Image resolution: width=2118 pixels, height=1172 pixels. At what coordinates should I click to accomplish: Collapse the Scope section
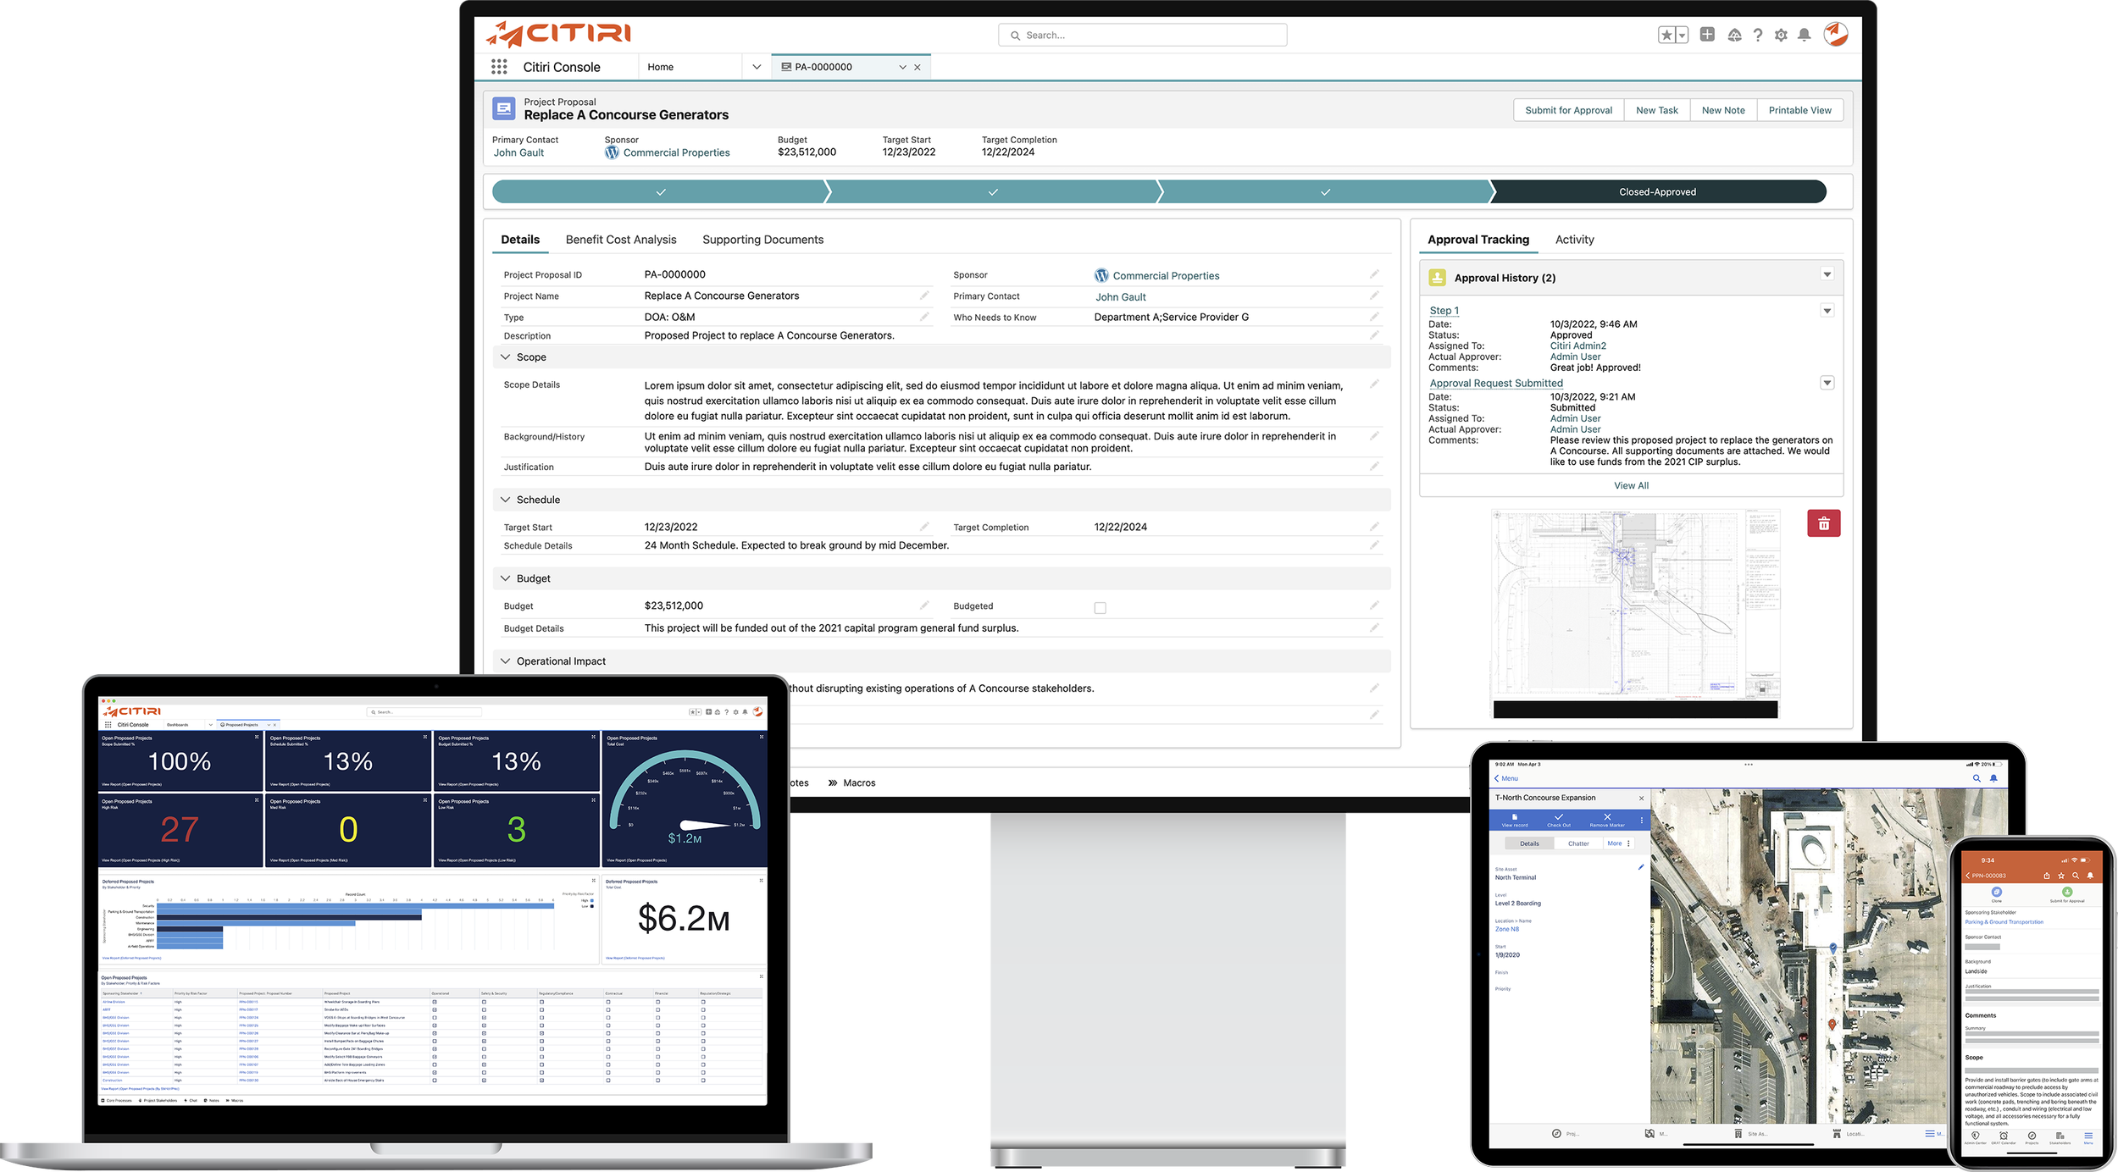coord(504,357)
